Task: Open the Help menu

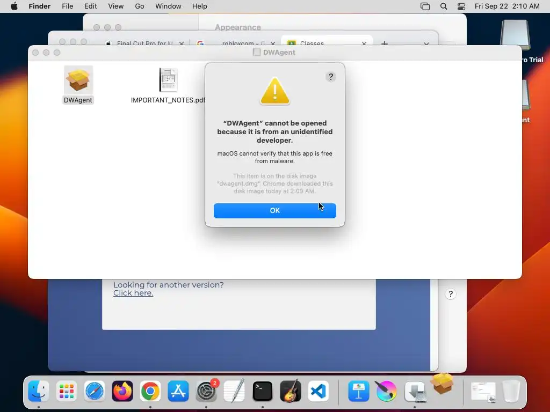Action: pyautogui.click(x=200, y=6)
